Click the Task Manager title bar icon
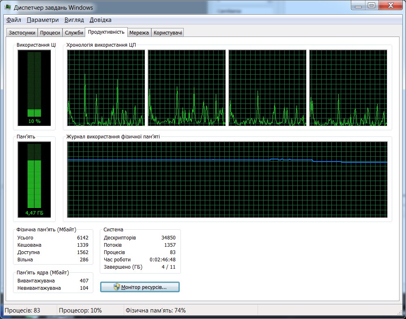The width and height of the screenshot is (406, 319). [8, 7]
